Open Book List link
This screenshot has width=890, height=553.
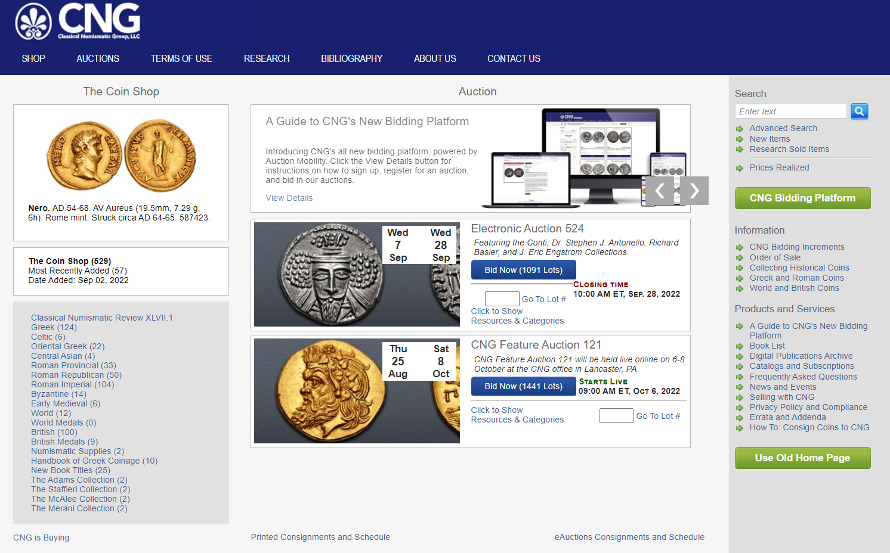pyautogui.click(x=767, y=346)
